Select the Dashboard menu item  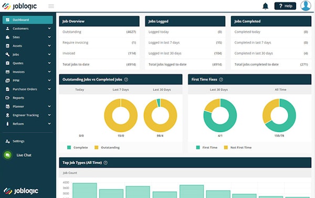(x=28, y=20)
